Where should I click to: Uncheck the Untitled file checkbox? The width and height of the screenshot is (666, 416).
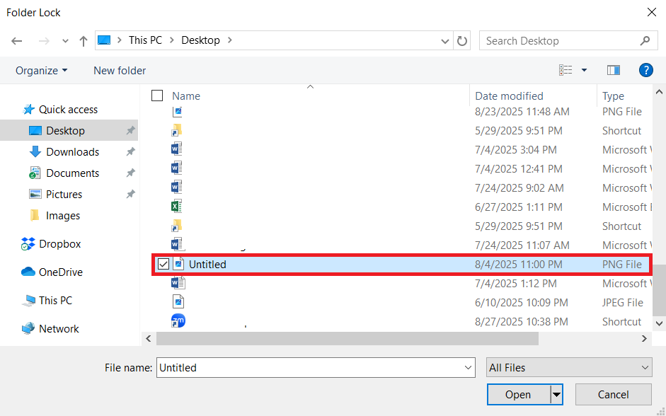point(163,265)
